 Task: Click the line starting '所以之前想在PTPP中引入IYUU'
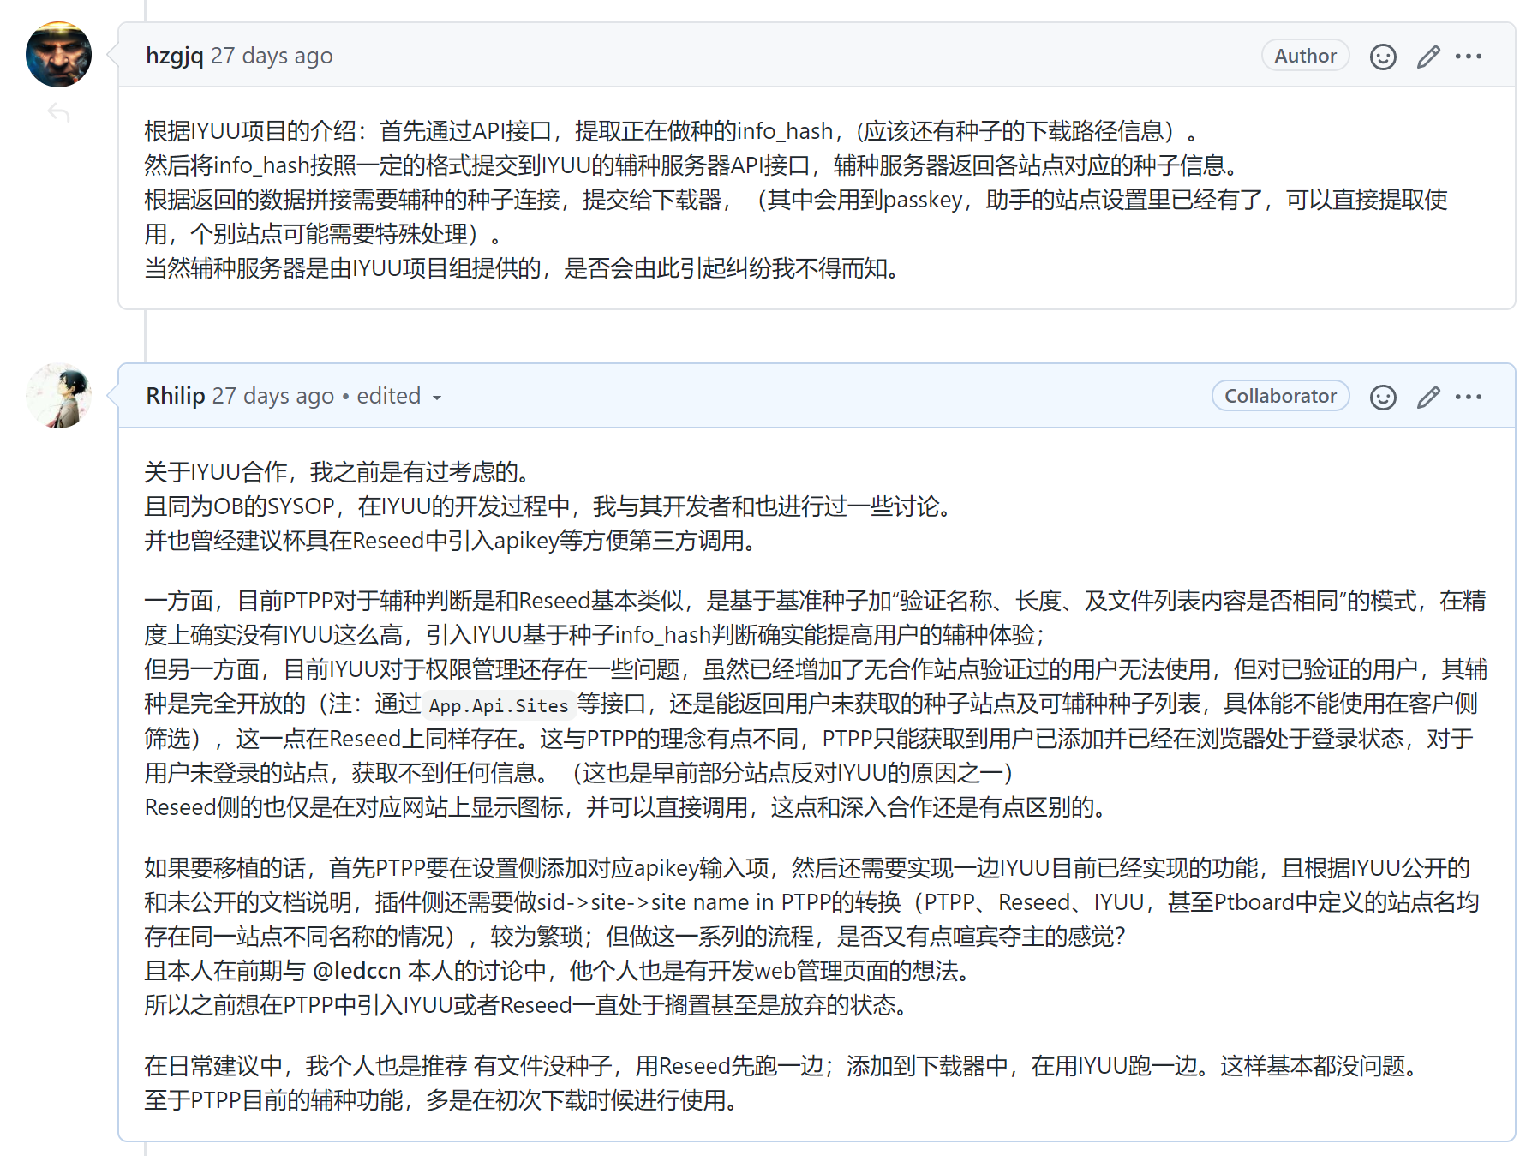[x=529, y=1005]
